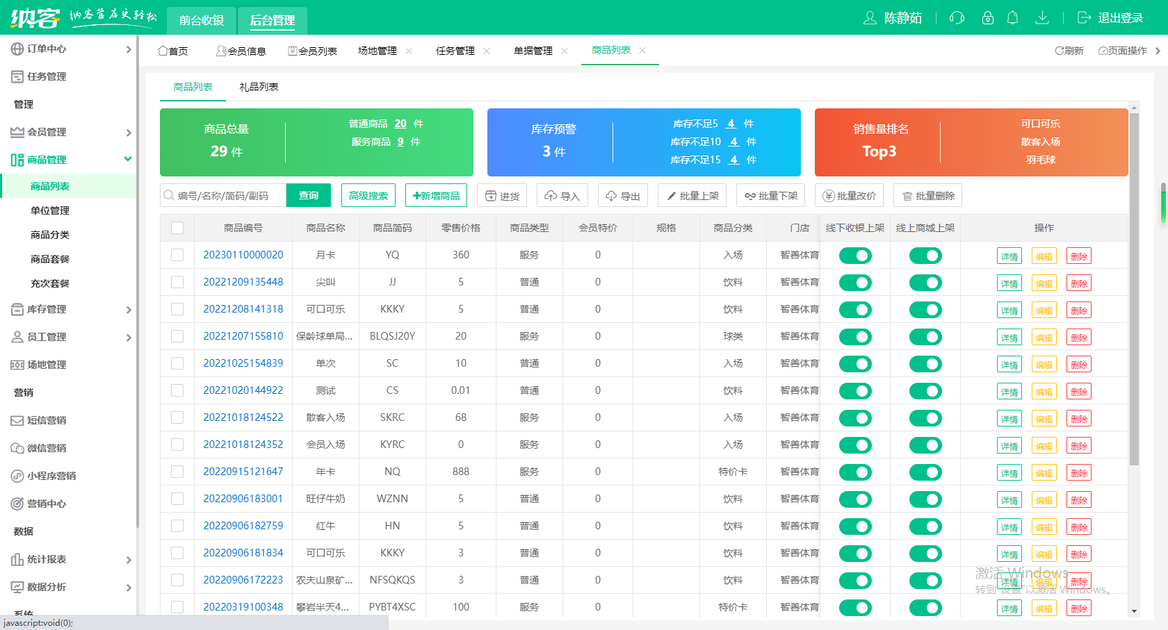Open notifications via the bell icon
Image resolution: width=1168 pixels, height=630 pixels.
(1013, 18)
